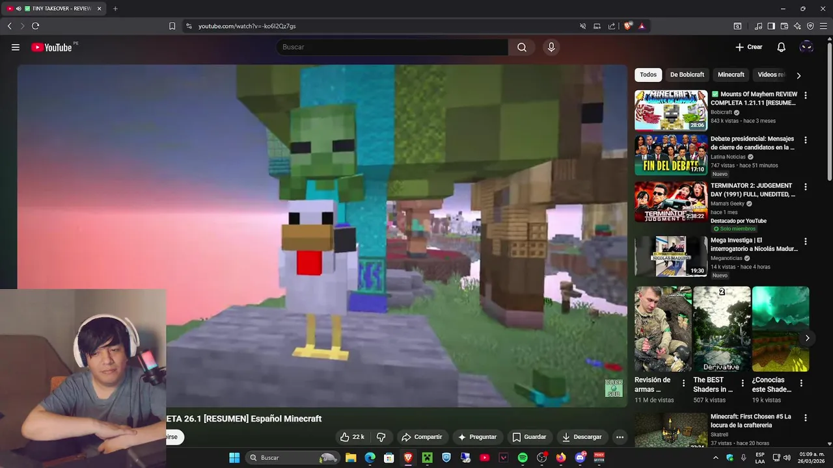Bookmark this page in address bar

[172, 26]
